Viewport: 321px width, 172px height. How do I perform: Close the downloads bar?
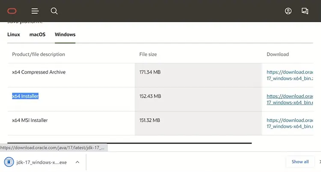[319, 162]
